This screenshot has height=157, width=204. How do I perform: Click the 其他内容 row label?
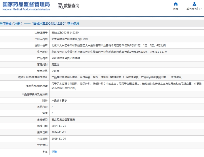(x=42, y=107)
